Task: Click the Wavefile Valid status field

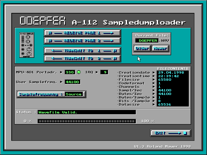Action: pos(86,112)
